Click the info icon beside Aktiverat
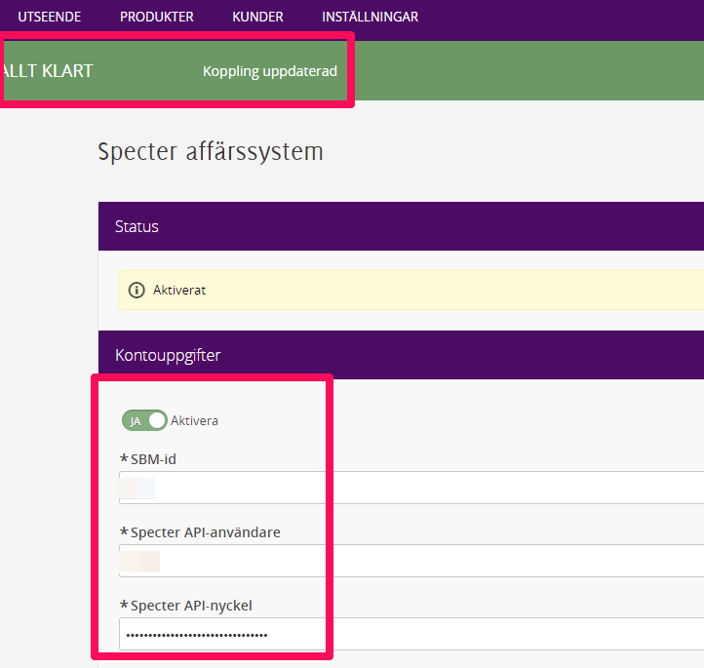 coord(137,290)
